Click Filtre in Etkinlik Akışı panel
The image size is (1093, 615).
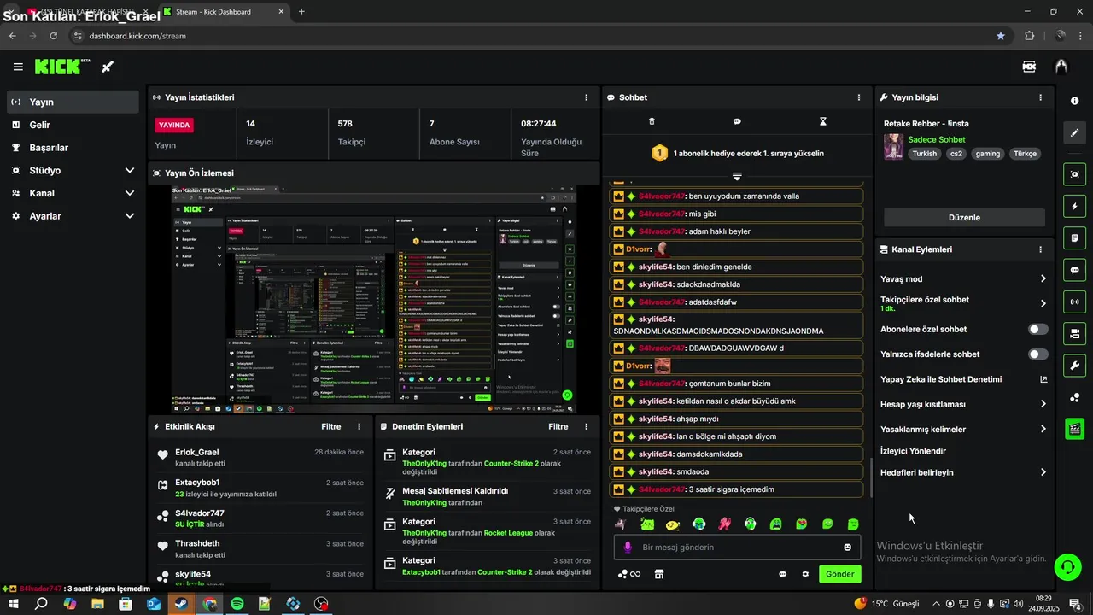click(x=330, y=426)
